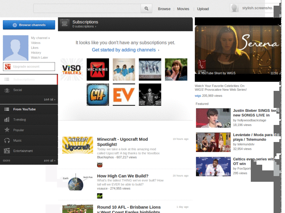Select Popular in the sidebar

tap(29, 130)
